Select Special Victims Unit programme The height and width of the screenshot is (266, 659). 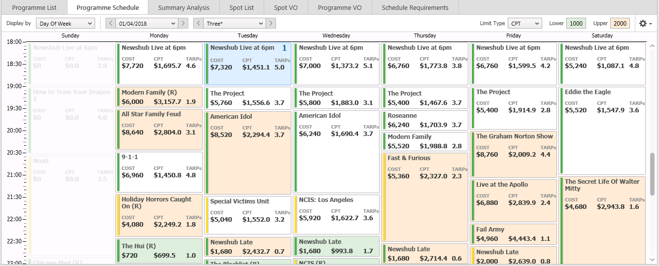pos(247,215)
